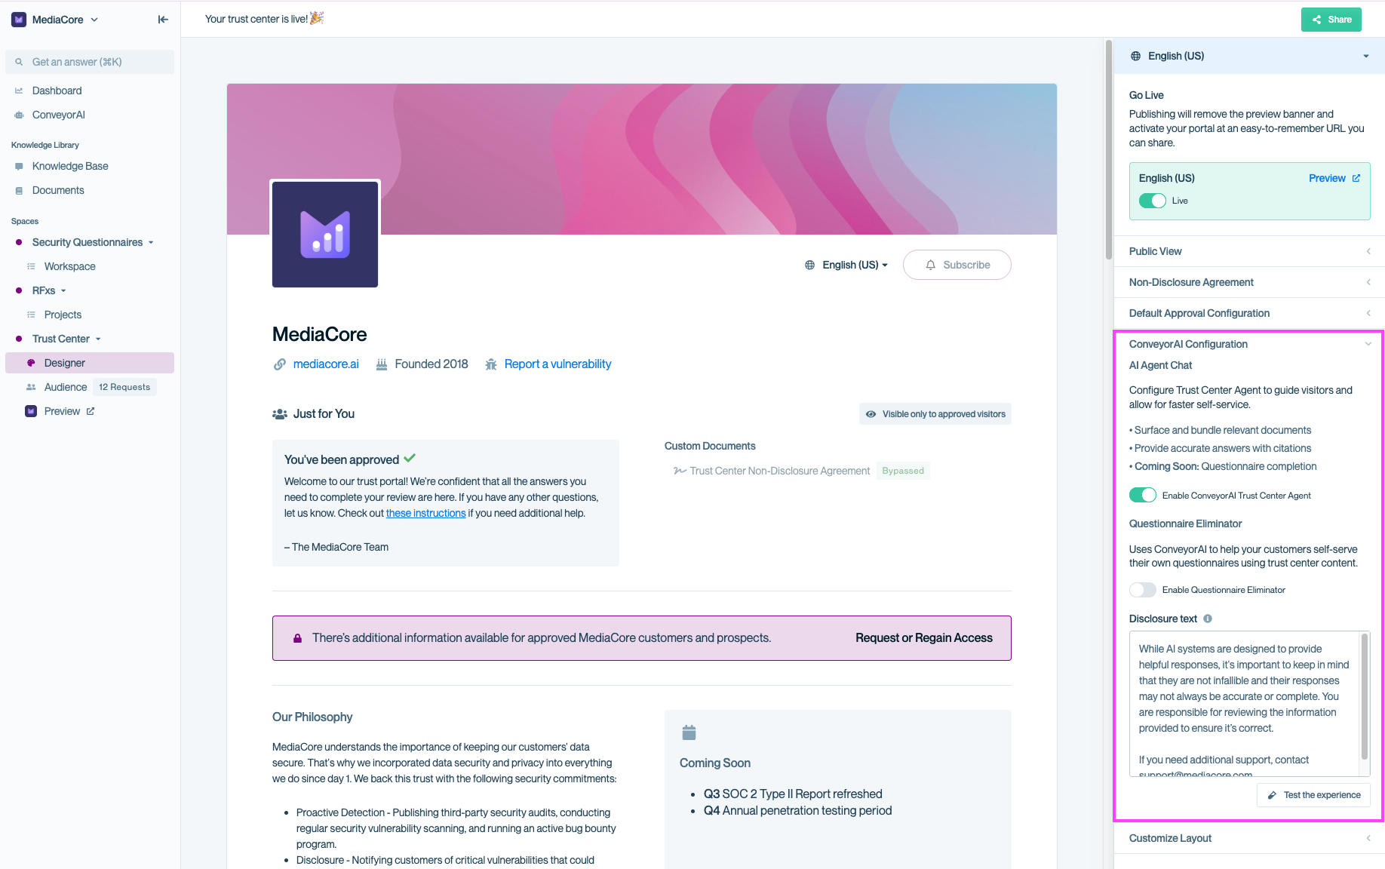Screen dimensions: 1385x869
Task: Open the mediacore.ai link
Action: pyautogui.click(x=326, y=364)
